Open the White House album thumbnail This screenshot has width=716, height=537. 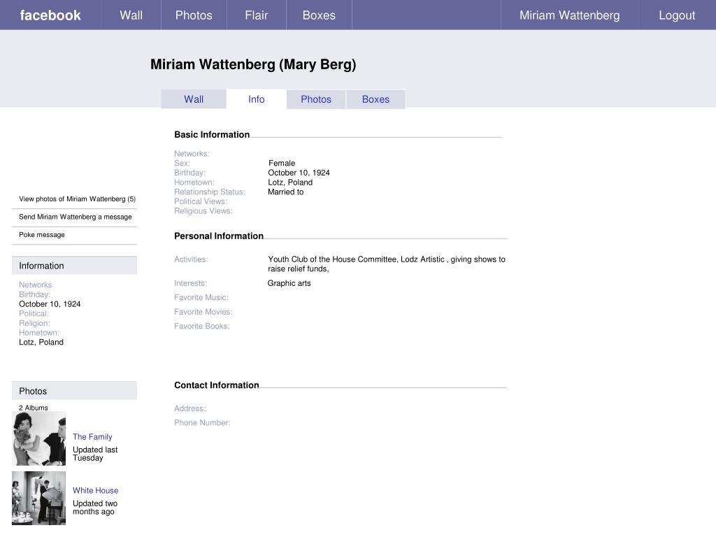(39, 498)
